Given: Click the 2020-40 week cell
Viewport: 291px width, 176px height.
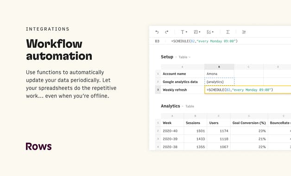Looking at the screenshot, I should (172, 131).
